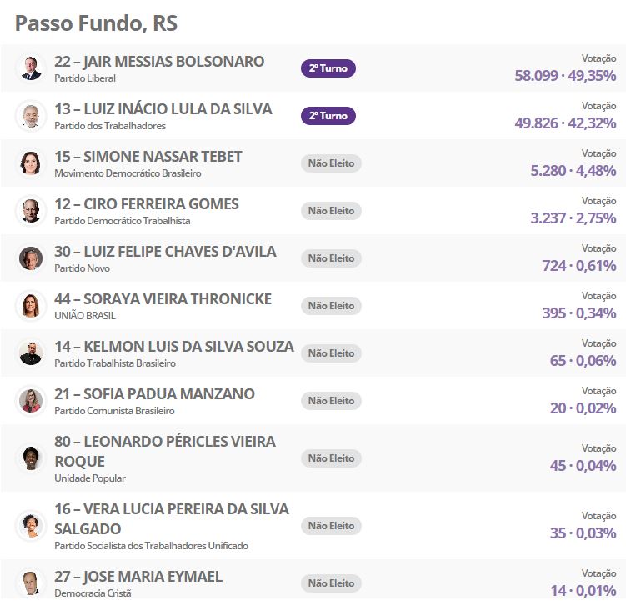This screenshot has width=626, height=606.
Task: Open candidate name 27 – Jose Maria Eymael
Action: click(x=138, y=577)
